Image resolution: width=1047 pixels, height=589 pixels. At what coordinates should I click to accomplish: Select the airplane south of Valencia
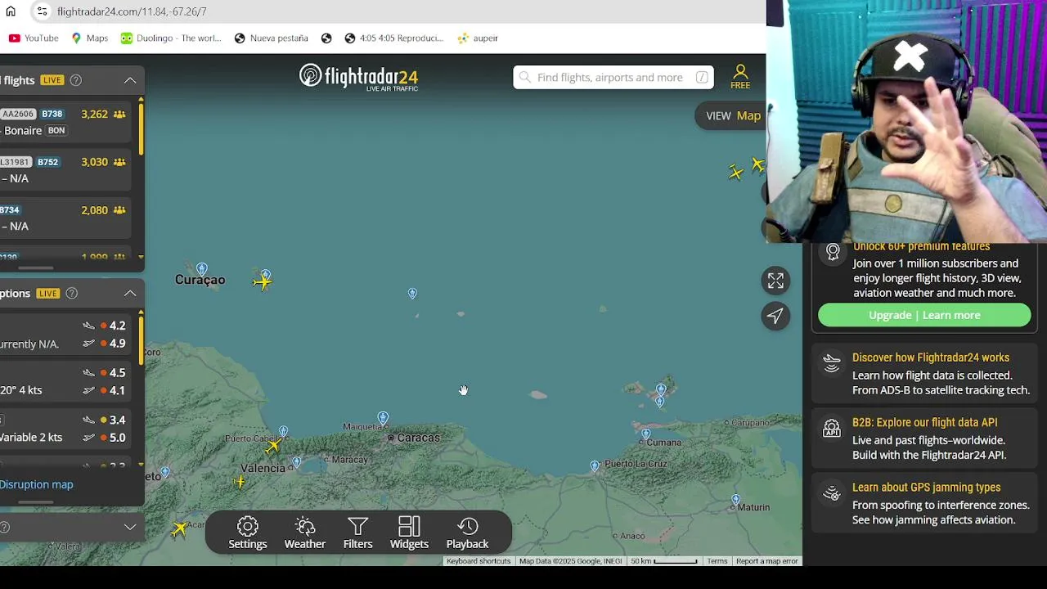click(239, 482)
